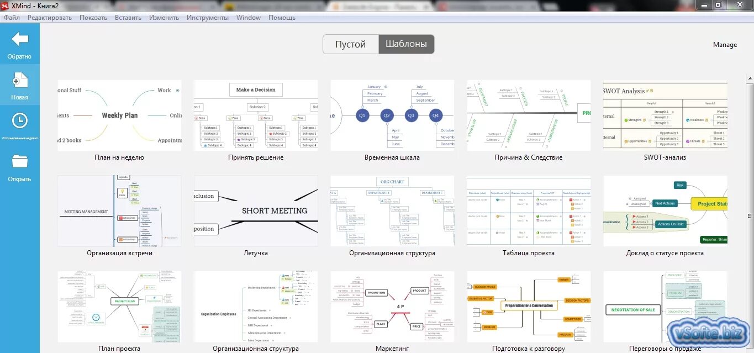Open the Изменить menu

click(164, 18)
